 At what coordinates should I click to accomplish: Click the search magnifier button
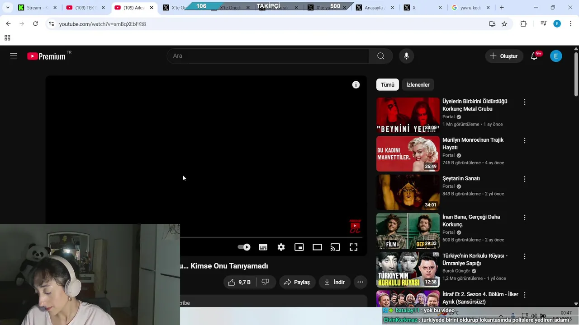[381, 56]
